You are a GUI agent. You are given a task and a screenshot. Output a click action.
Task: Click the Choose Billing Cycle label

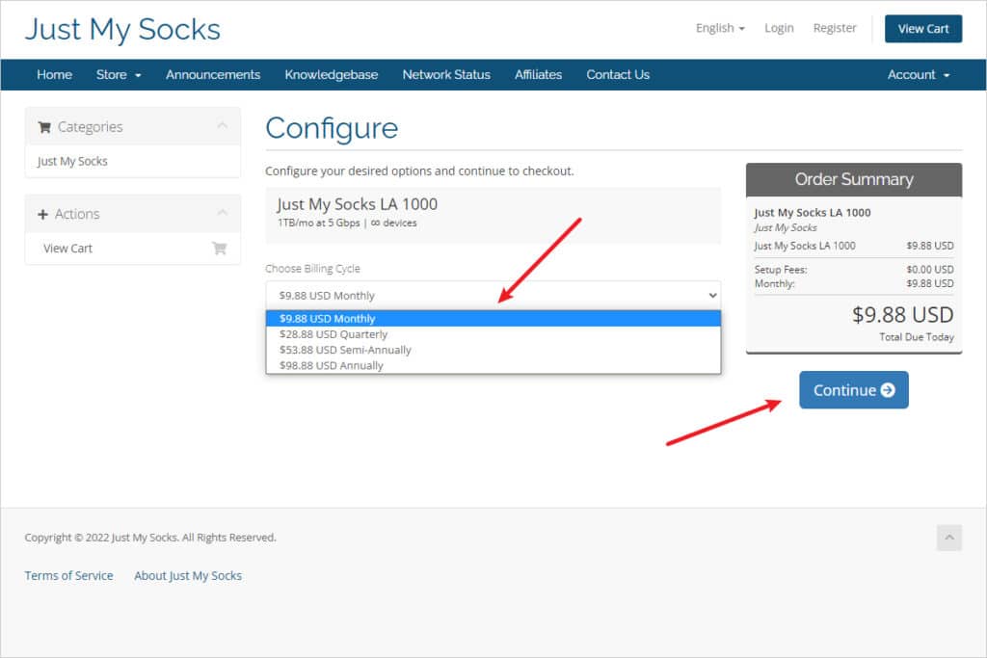pos(313,269)
